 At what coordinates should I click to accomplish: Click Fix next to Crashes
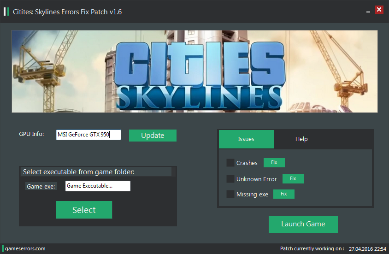tap(274, 162)
